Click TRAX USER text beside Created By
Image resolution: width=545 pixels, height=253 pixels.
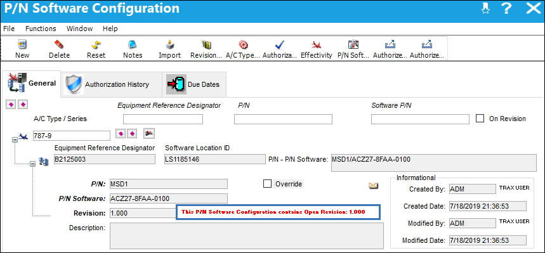(x=515, y=188)
